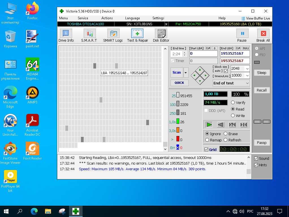
Task: Toggle the Grid checkbox
Action: (x=206, y=150)
